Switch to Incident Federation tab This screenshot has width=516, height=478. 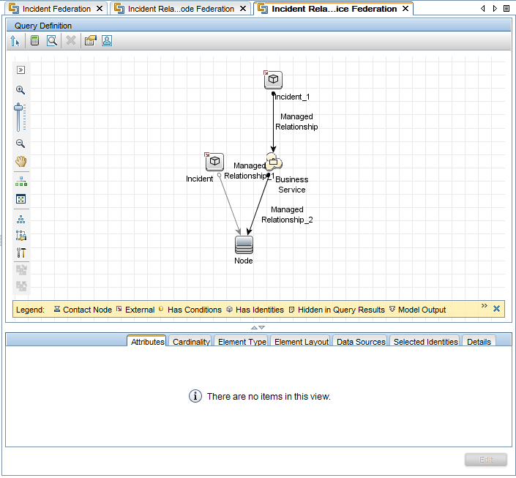click(x=56, y=9)
